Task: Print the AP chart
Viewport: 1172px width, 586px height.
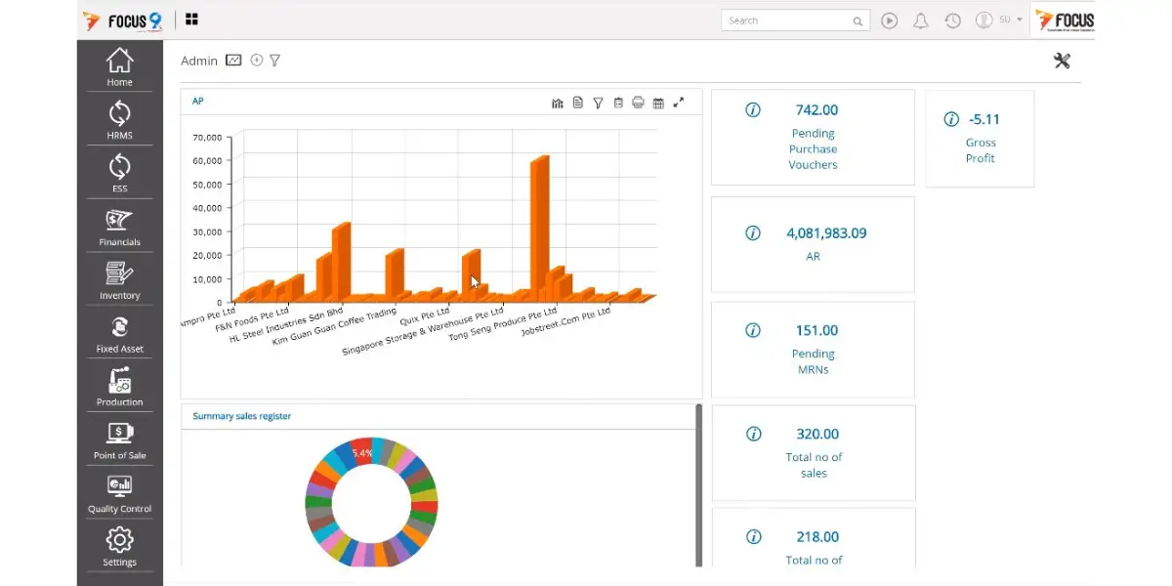Action: pyautogui.click(x=638, y=102)
